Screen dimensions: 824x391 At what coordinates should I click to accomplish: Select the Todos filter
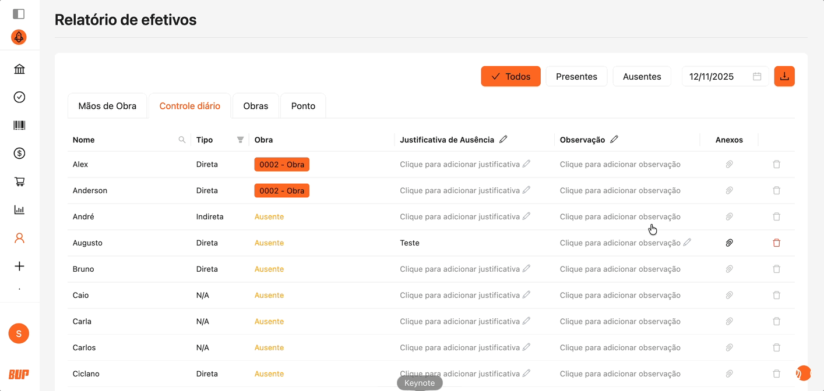pos(510,76)
